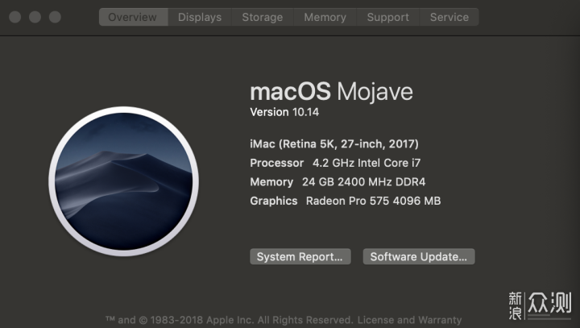The image size is (580, 328).
Task: Switch to the Overview tab
Action: (x=133, y=17)
